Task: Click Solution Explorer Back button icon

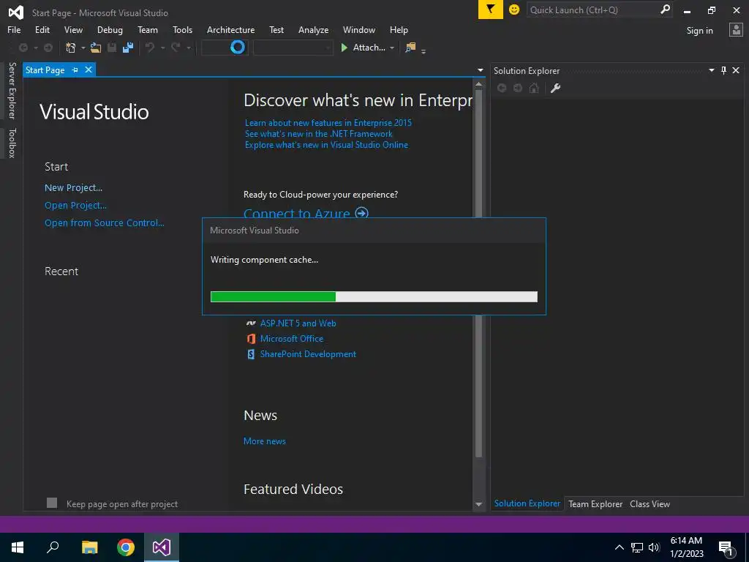Action: (502, 88)
